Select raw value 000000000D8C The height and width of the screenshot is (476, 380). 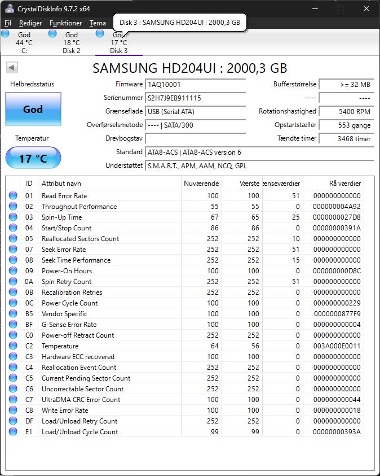coord(337,271)
